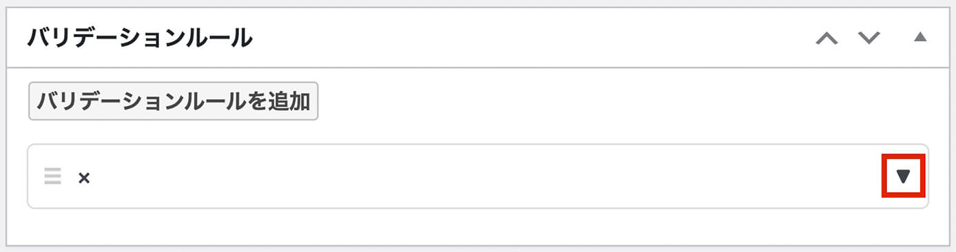Click the blank area of the panel header bar
The width and height of the screenshot is (956, 252).
coord(530,38)
